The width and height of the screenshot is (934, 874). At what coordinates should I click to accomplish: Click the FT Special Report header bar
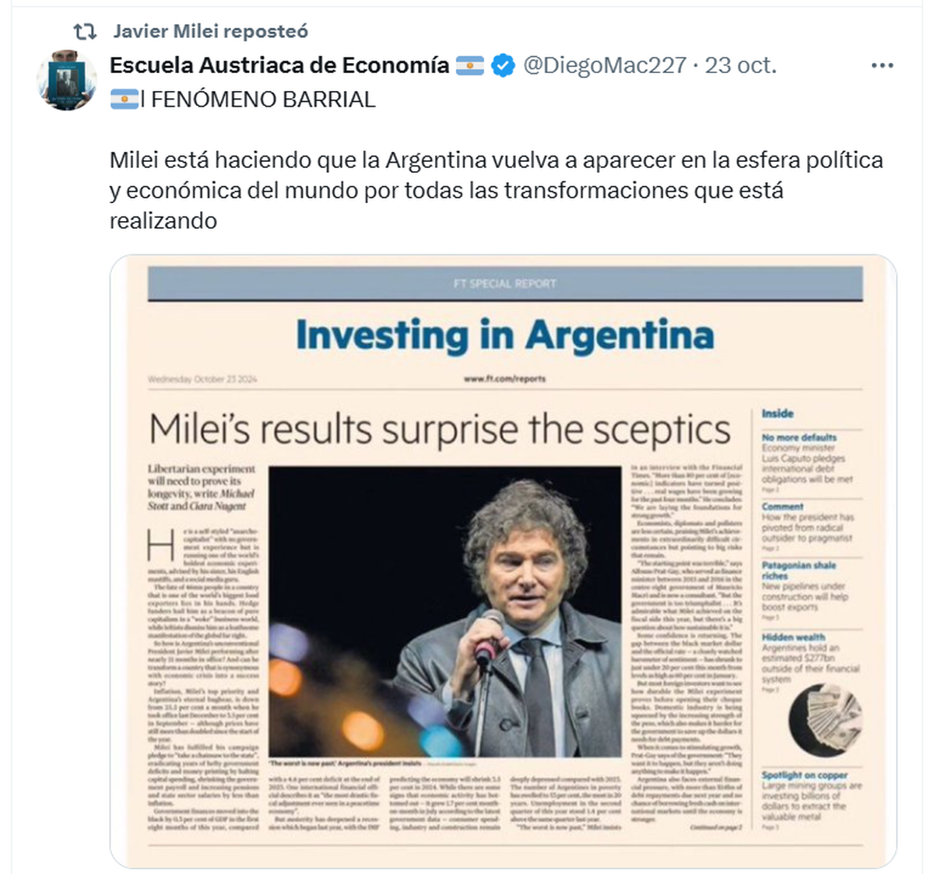tap(504, 283)
